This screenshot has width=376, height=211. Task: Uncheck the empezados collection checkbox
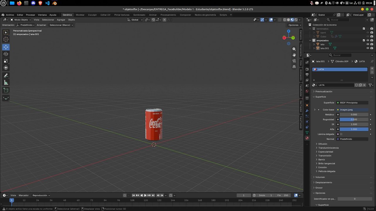[364, 40]
